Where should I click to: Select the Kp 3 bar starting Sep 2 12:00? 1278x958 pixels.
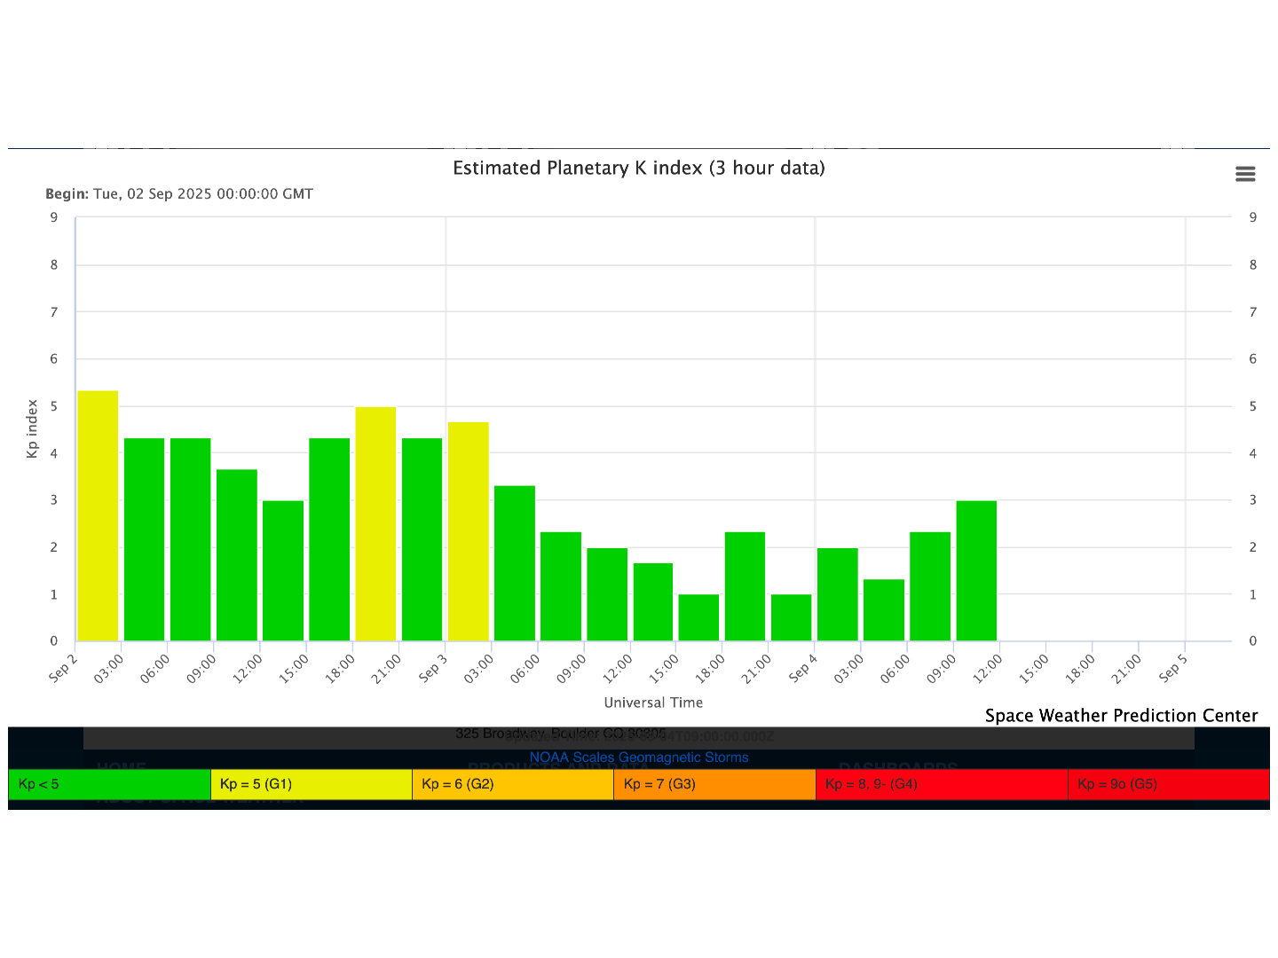tap(283, 570)
